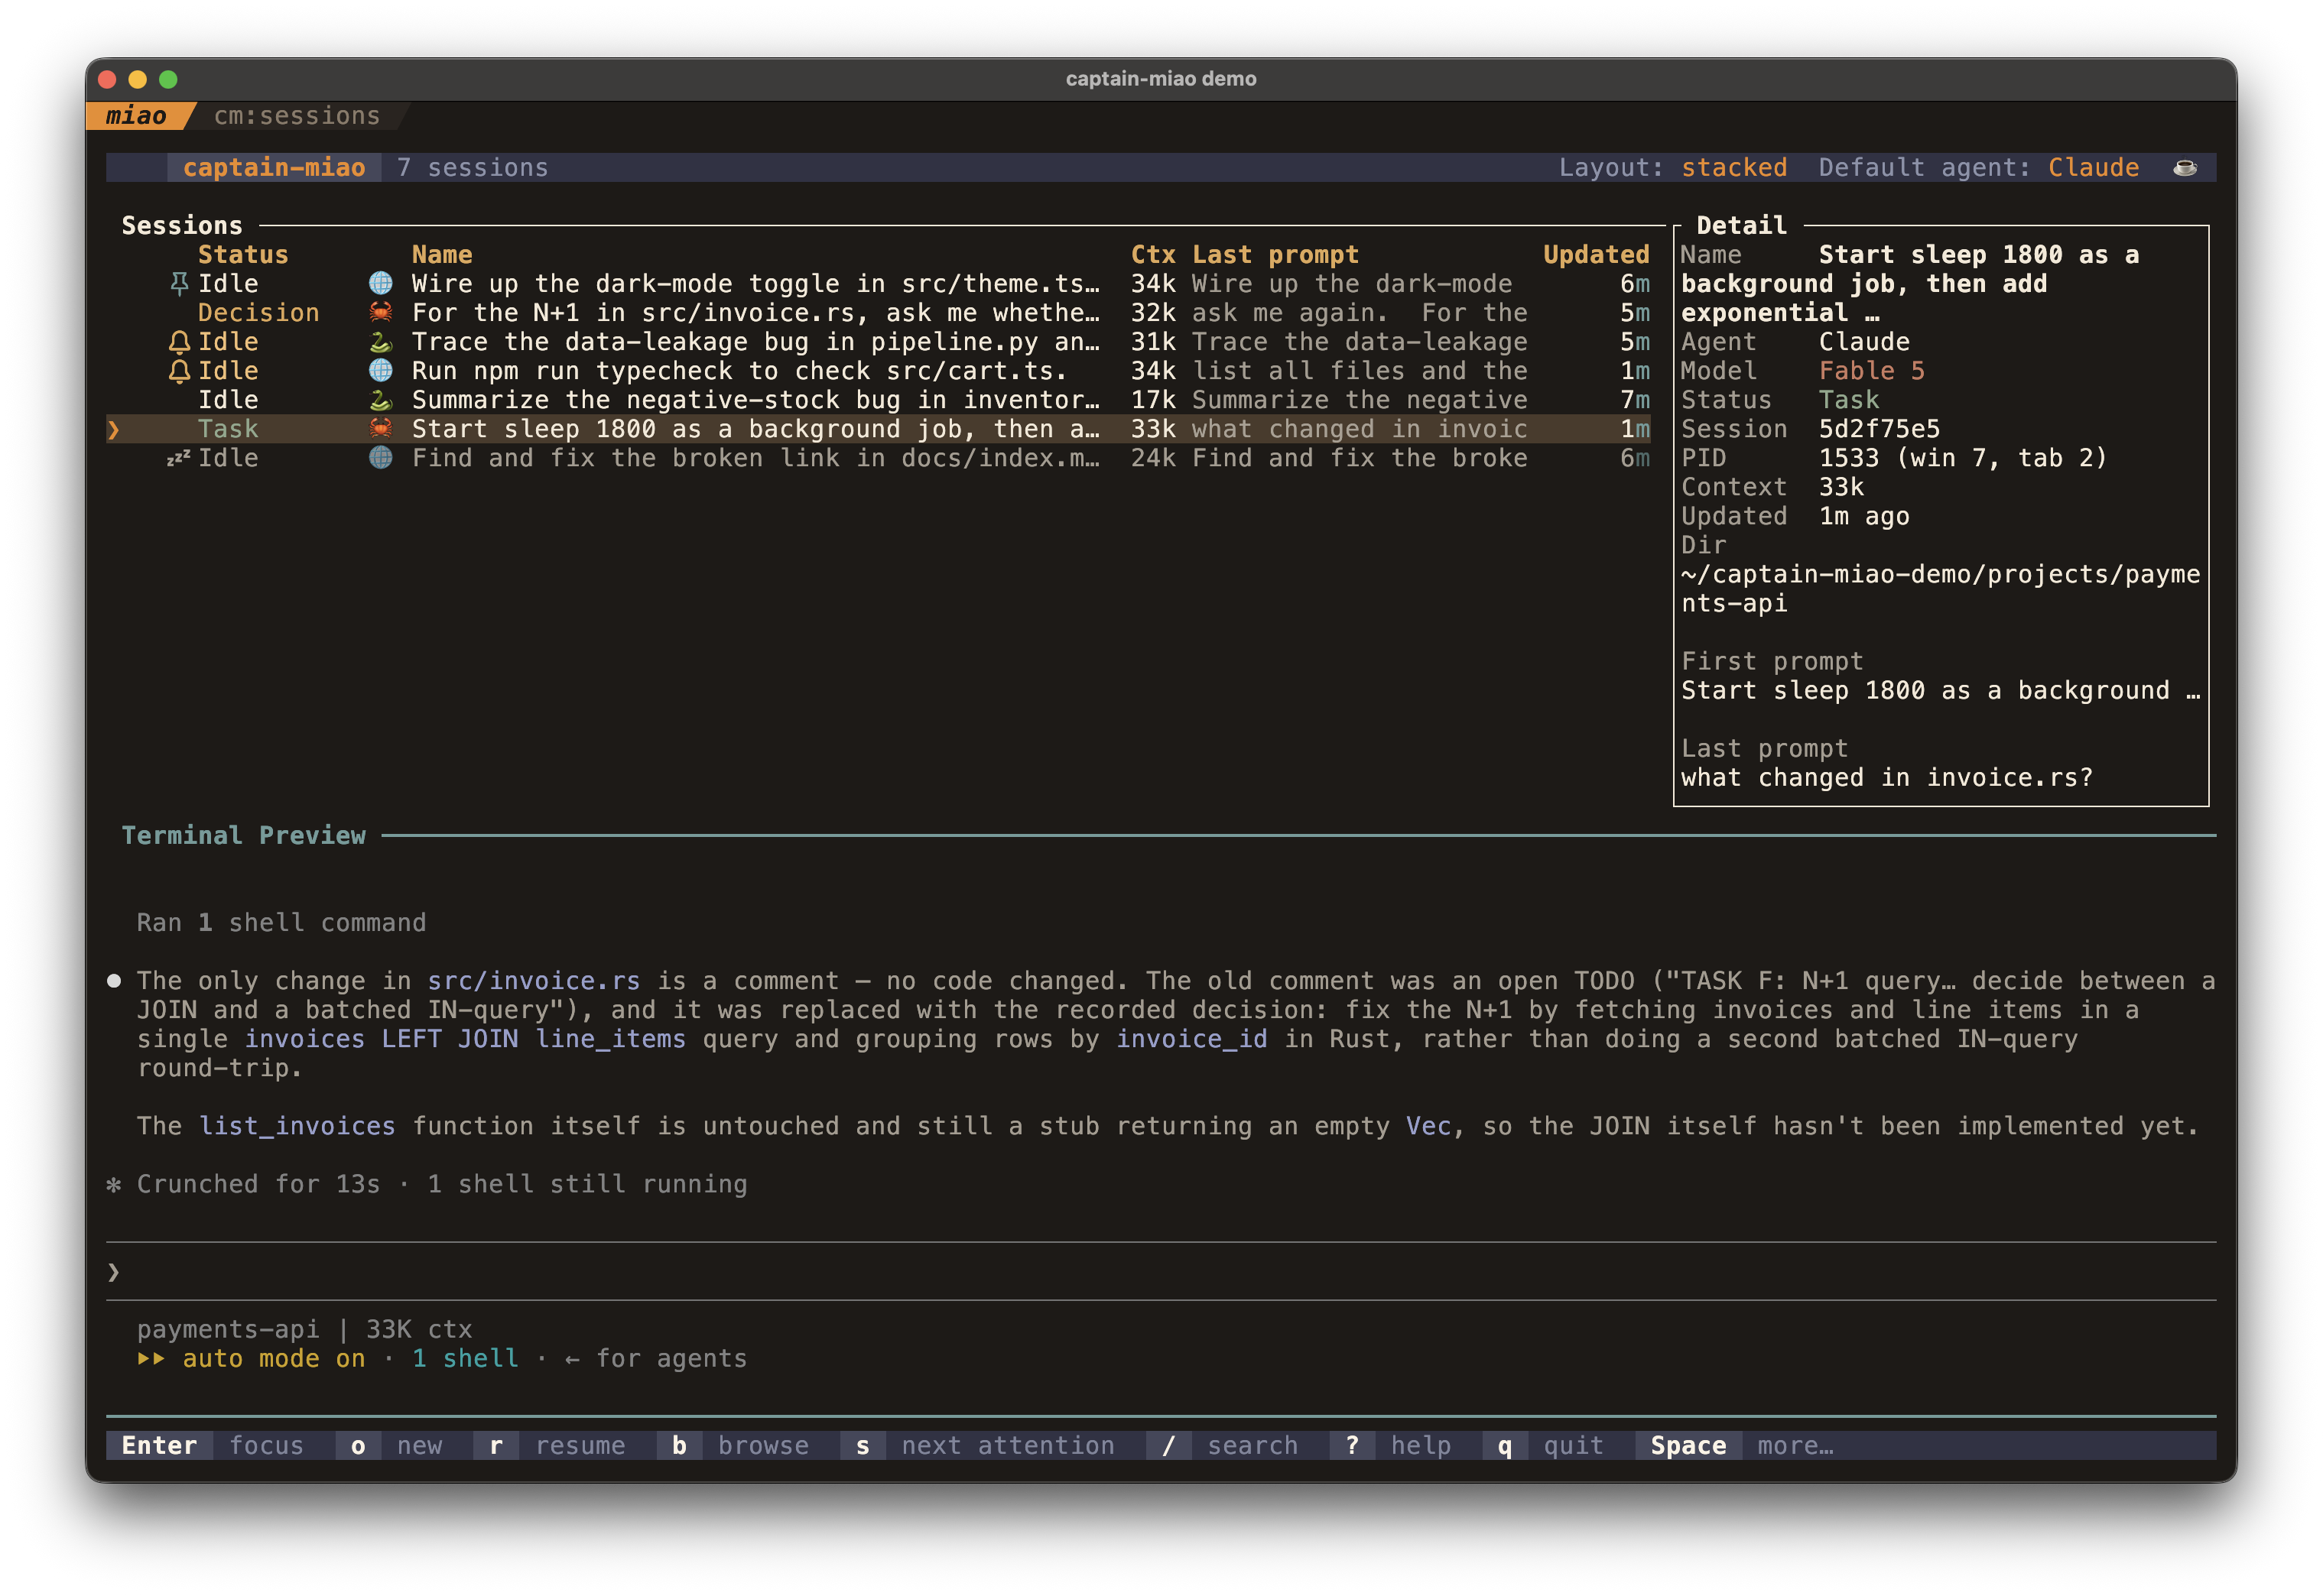Click the src/invoice.rs link in preview
2323x1596 pixels.
tap(533, 981)
